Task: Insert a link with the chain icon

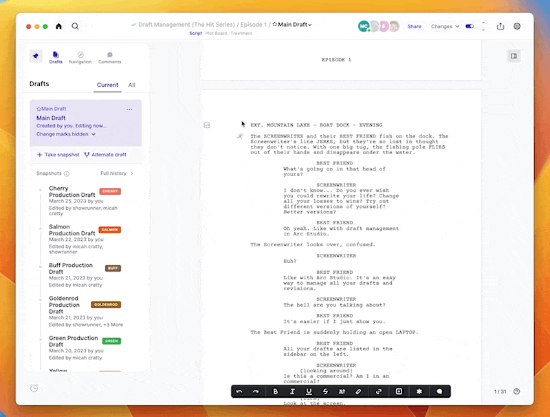Action: pos(379,392)
